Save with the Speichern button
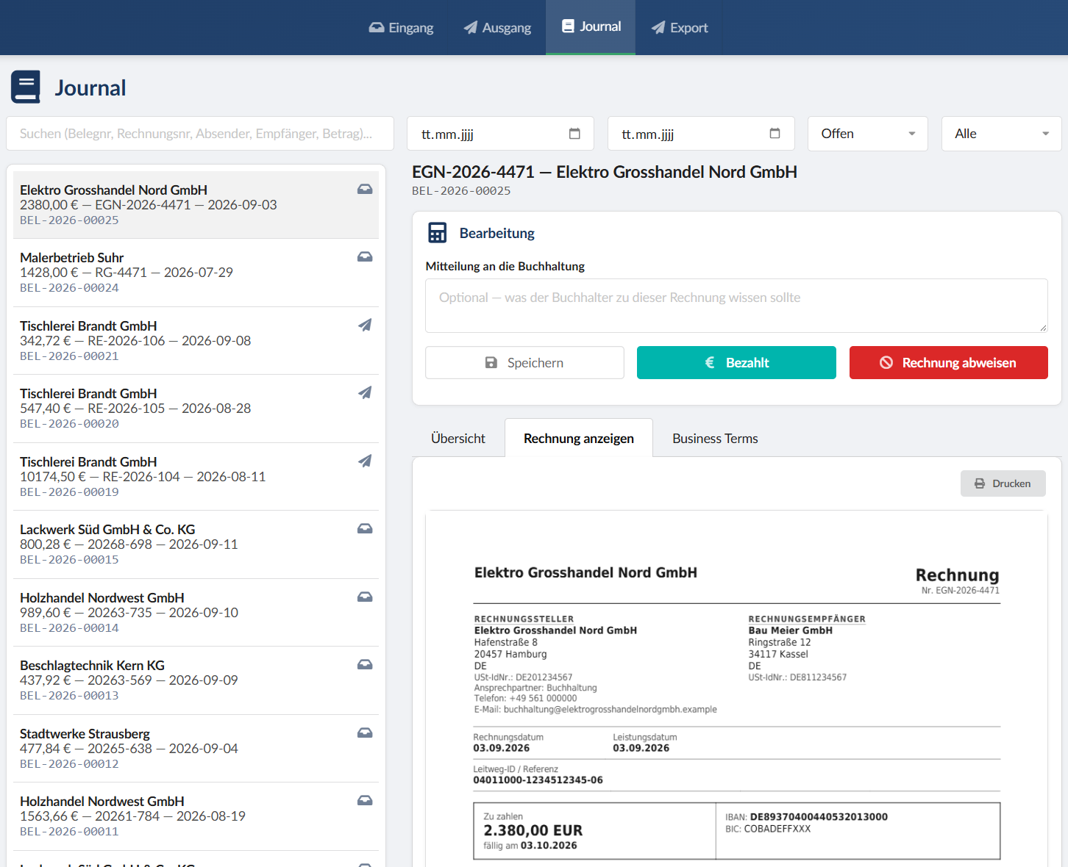 pyautogui.click(x=524, y=363)
